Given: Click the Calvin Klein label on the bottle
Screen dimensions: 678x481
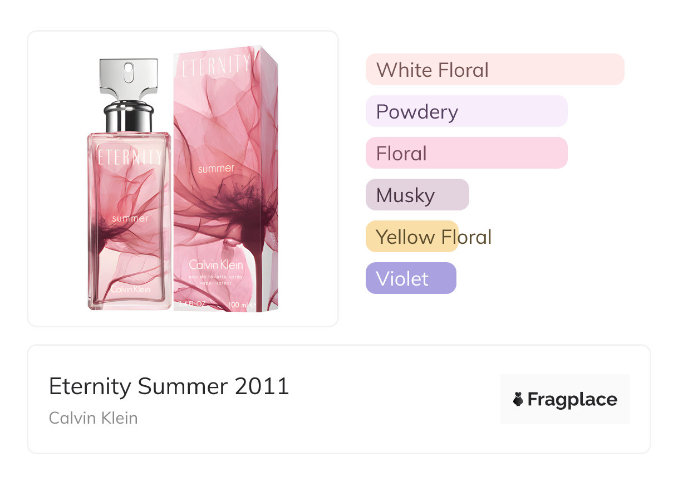Looking at the screenshot, I should click(130, 289).
